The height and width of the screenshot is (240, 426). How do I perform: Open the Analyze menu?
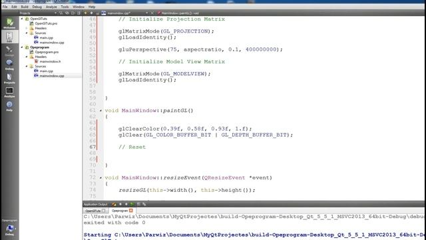(51, 7)
